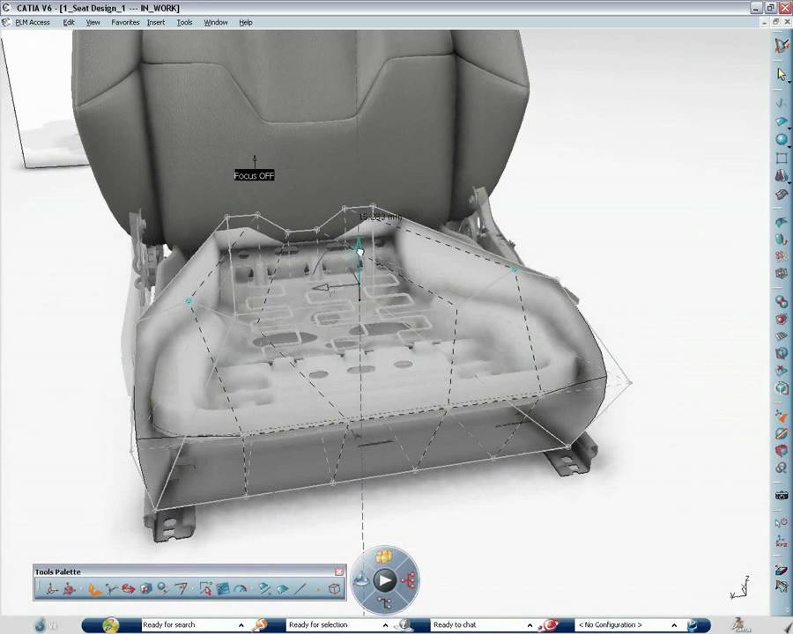Image resolution: width=793 pixels, height=634 pixels.
Task: Expand the Ready for selection dropdown arrow
Action: tap(385, 625)
